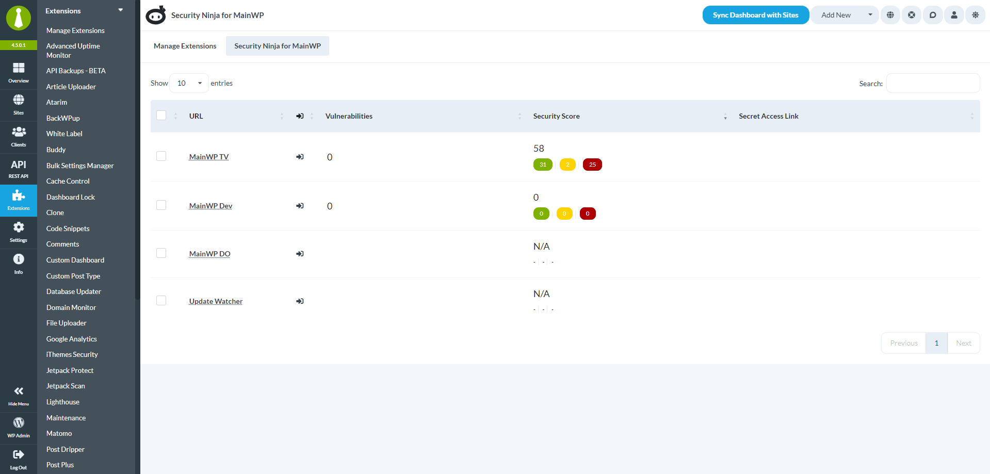Click the login arrow for MainWP DO
Screen dimensions: 990x474
(x=300, y=254)
